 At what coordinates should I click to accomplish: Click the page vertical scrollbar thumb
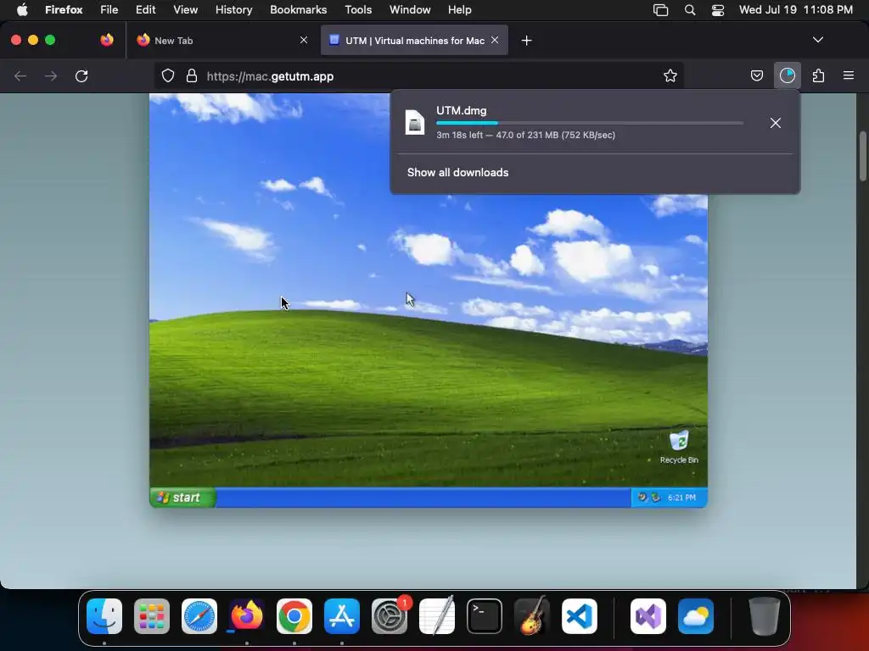coord(862,156)
